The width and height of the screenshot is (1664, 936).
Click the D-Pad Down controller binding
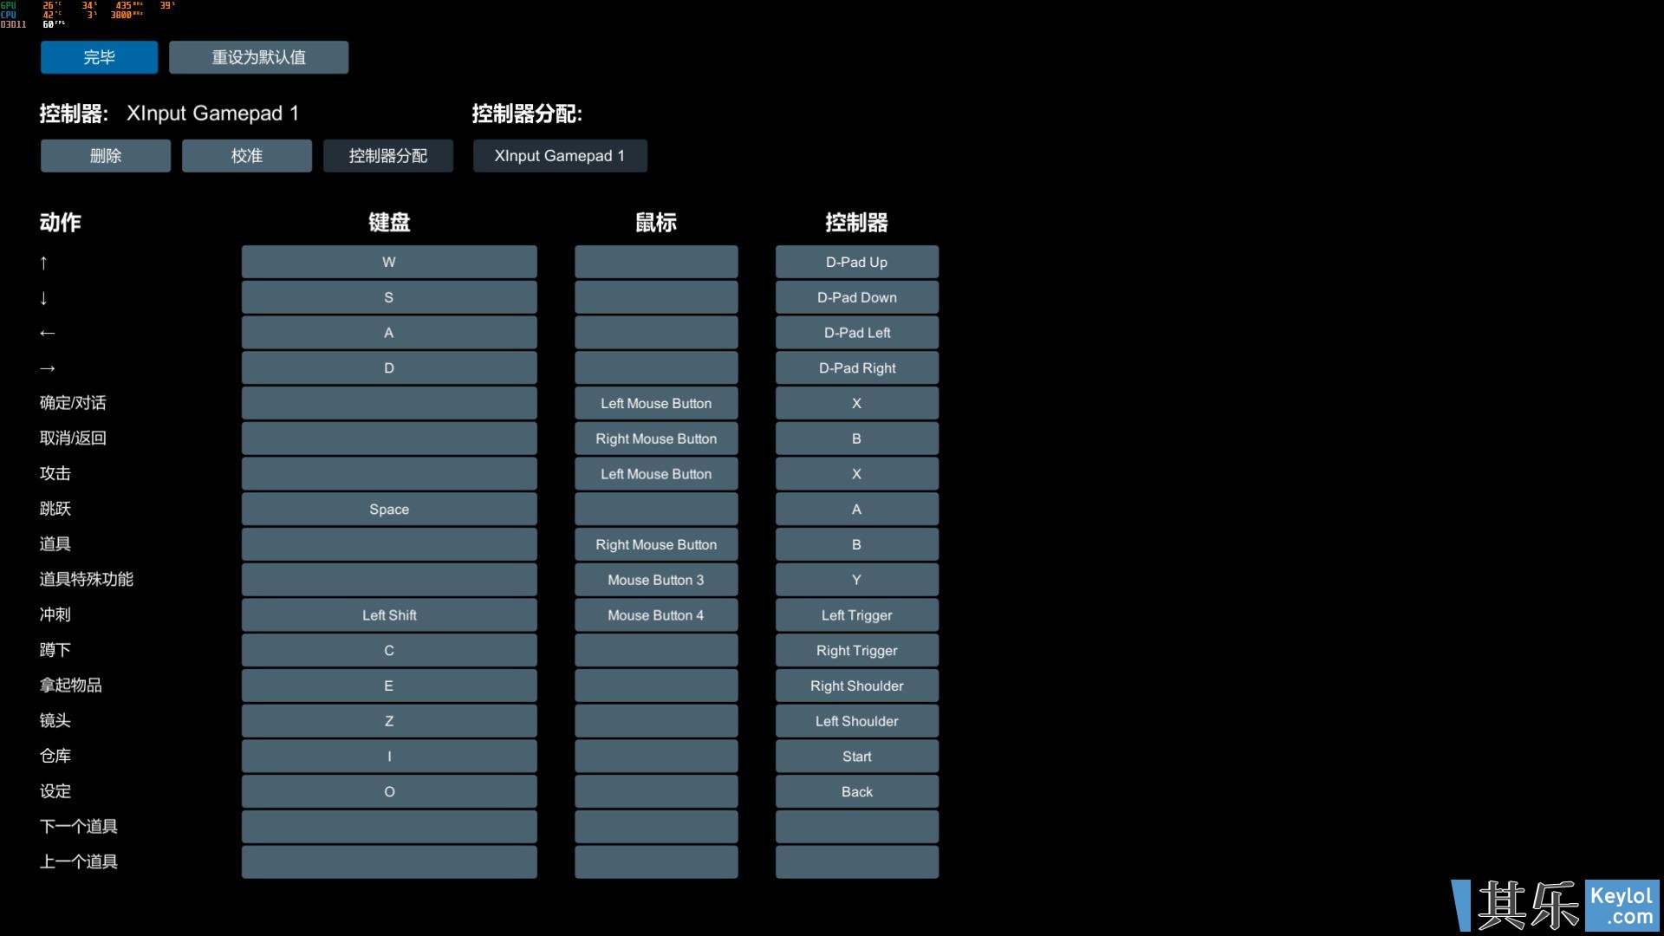tap(856, 297)
